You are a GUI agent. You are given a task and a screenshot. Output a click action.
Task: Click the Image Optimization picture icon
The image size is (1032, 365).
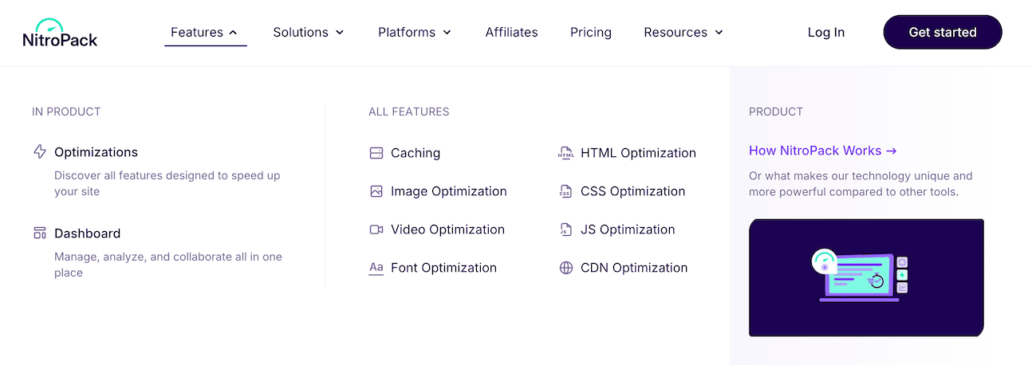(x=376, y=191)
